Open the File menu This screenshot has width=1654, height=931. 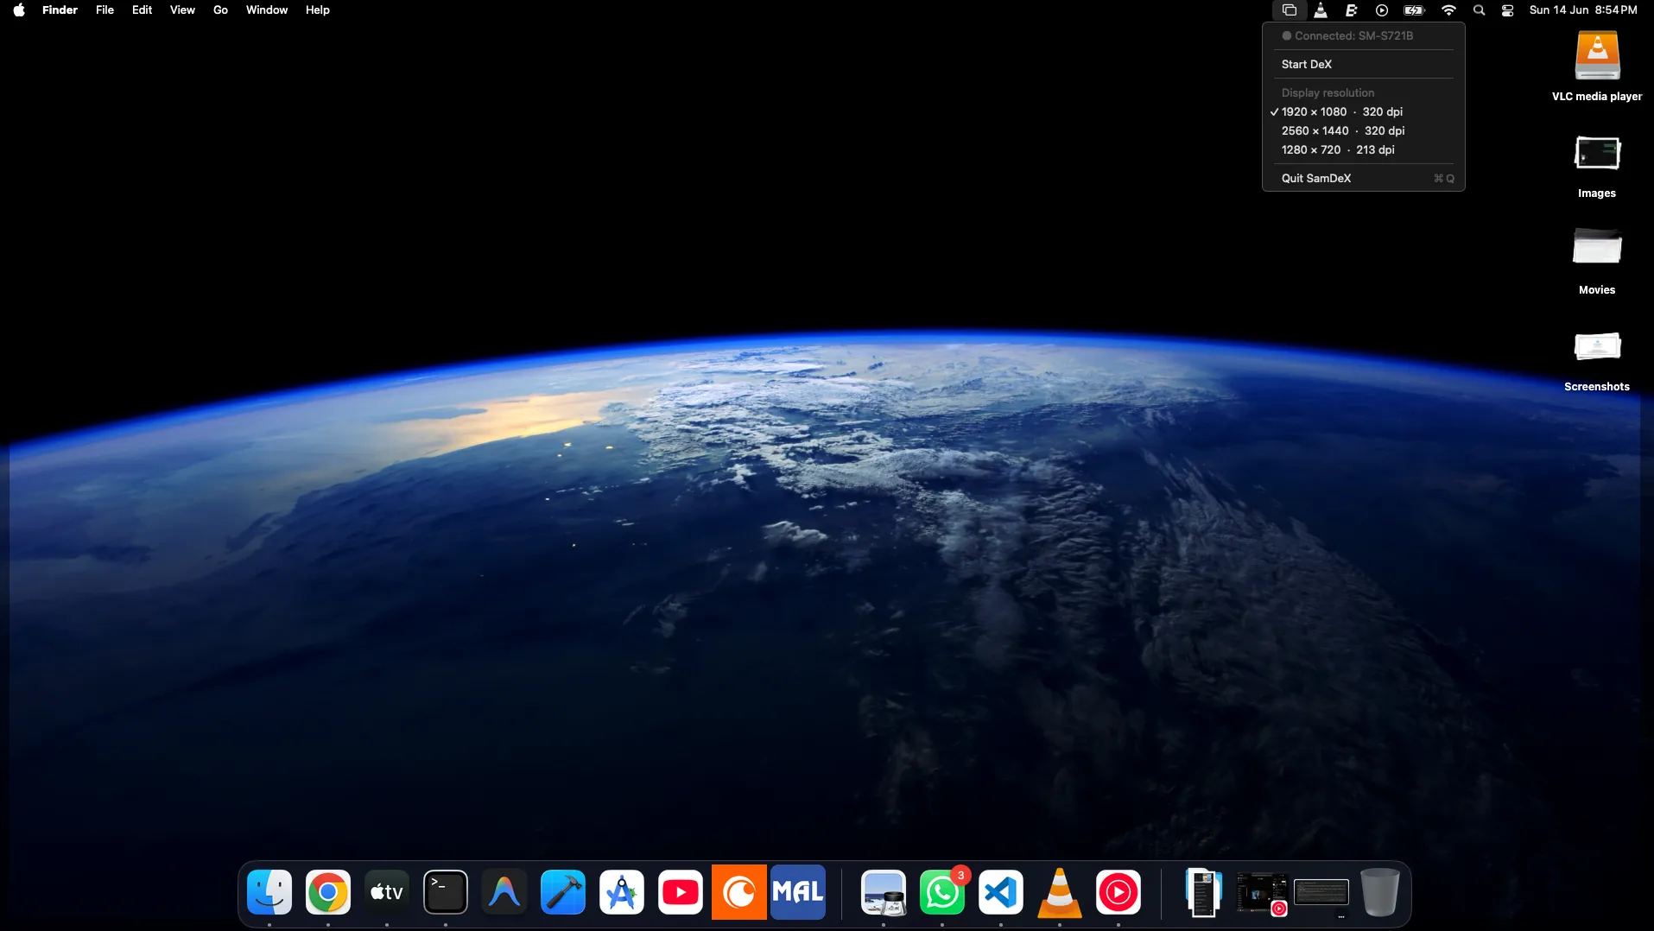105,10
